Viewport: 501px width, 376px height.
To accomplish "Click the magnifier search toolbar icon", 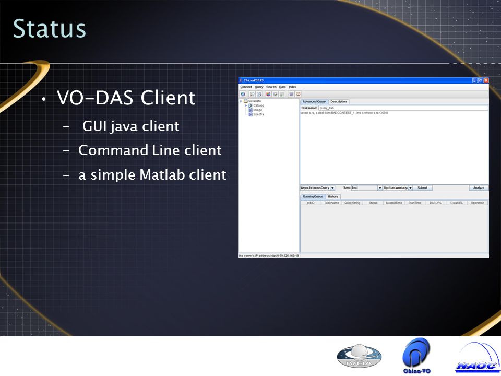I will (252, 95).
